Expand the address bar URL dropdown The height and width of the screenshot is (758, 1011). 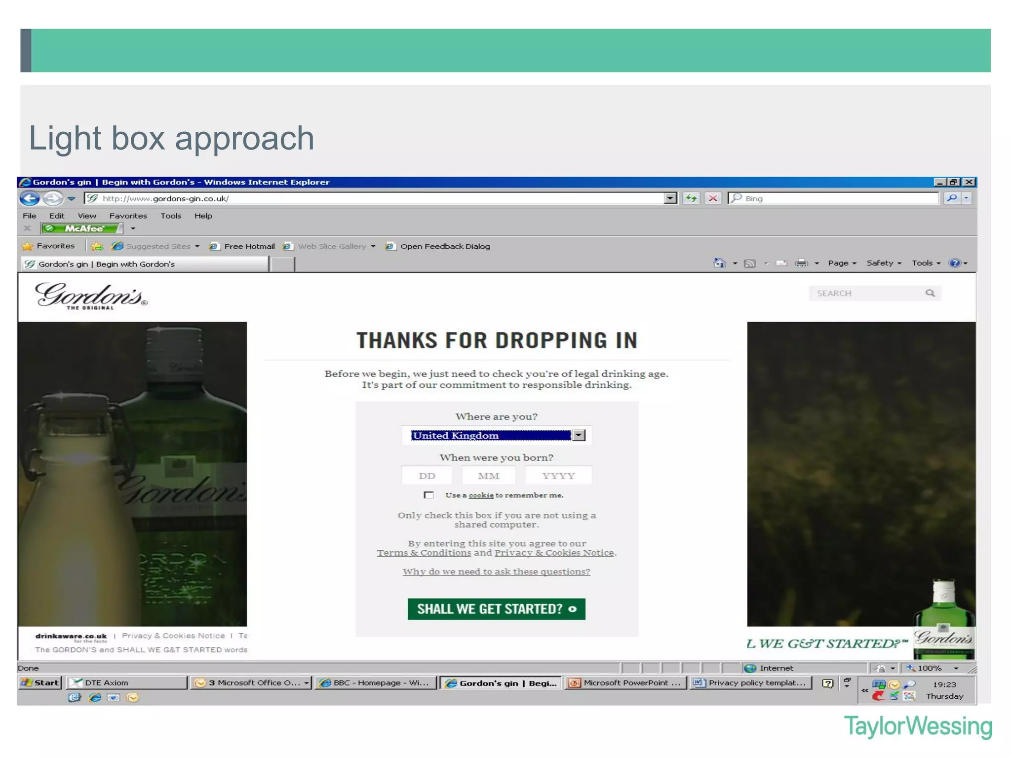[x=670, y=198]
